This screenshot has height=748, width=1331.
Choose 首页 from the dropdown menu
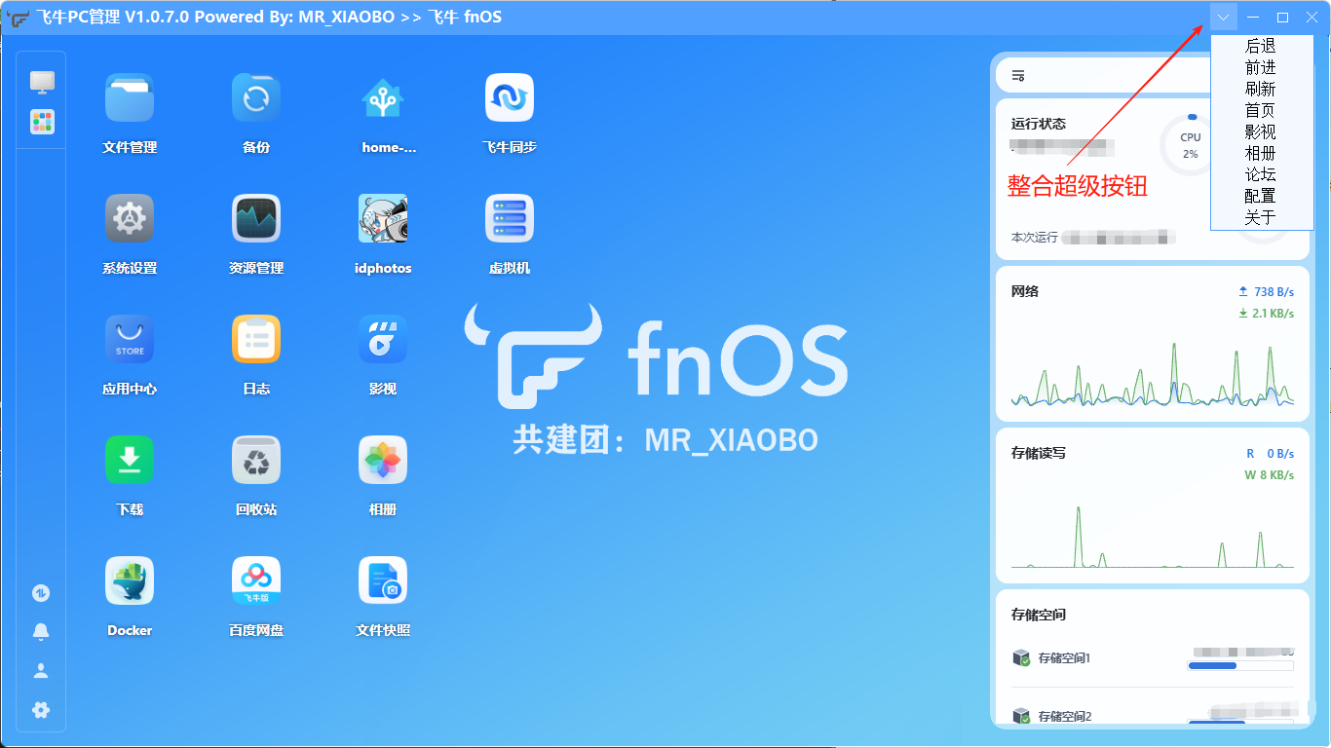pos(1261,110)
